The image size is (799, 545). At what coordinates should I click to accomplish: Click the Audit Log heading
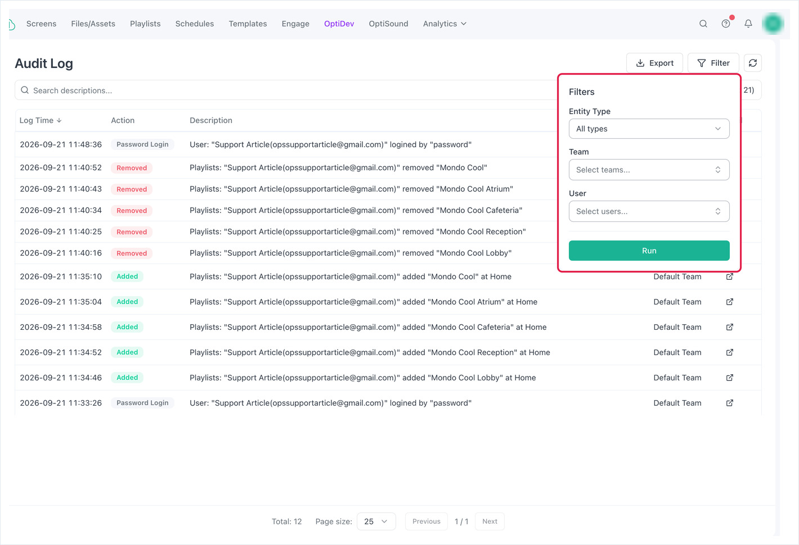point(44,63)
